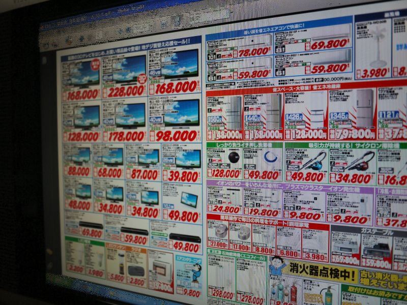Select the black drum washing machine image
This screenshot has height=305, width=407.
(234, 158)
